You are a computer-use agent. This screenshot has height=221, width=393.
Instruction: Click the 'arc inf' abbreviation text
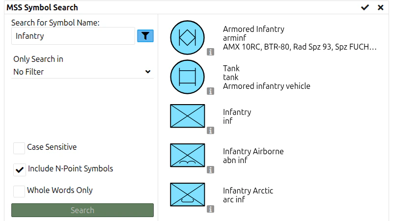(x=234, y=200)
